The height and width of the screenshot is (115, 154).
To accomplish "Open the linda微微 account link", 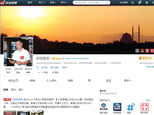I will tap(124, 2).
